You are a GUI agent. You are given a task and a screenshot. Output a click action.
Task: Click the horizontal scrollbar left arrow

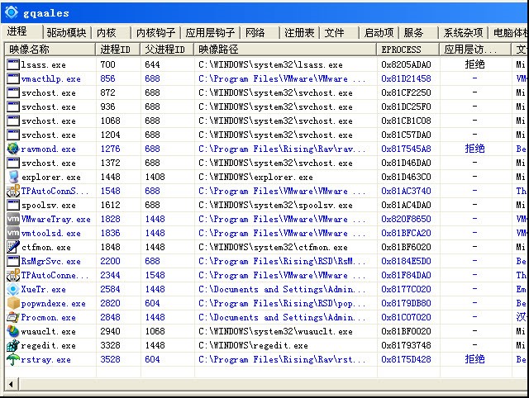[x=11, y=384]
